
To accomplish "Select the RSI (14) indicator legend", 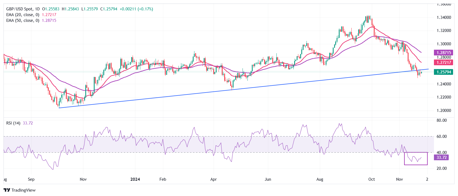I will click(x=13, y=123).
